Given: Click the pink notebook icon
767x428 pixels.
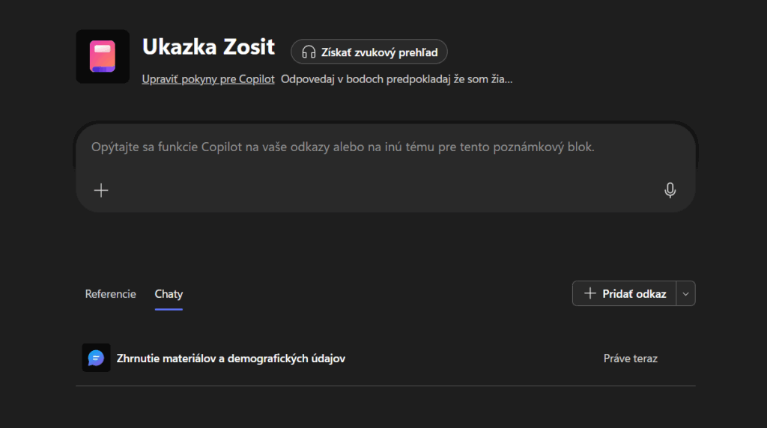Looking at the screenshot, I should (x=103, y=56).
